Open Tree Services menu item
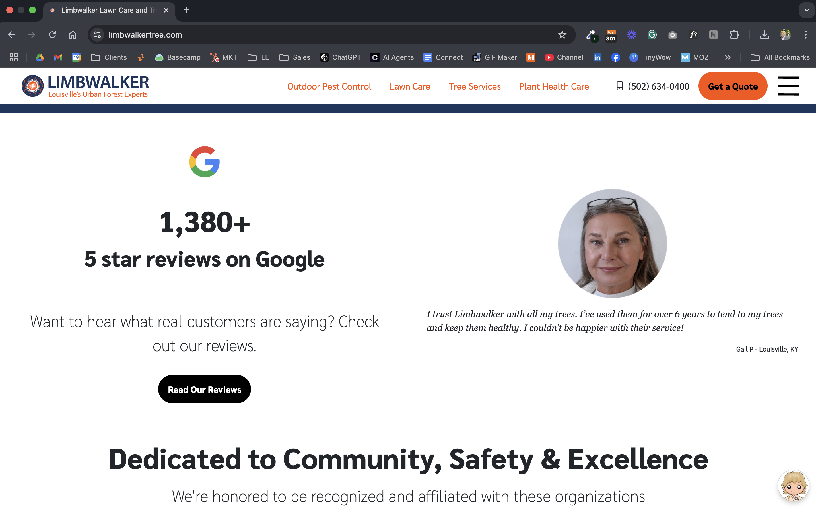This screenshot has height=508, width=816. tap(474, 86)
